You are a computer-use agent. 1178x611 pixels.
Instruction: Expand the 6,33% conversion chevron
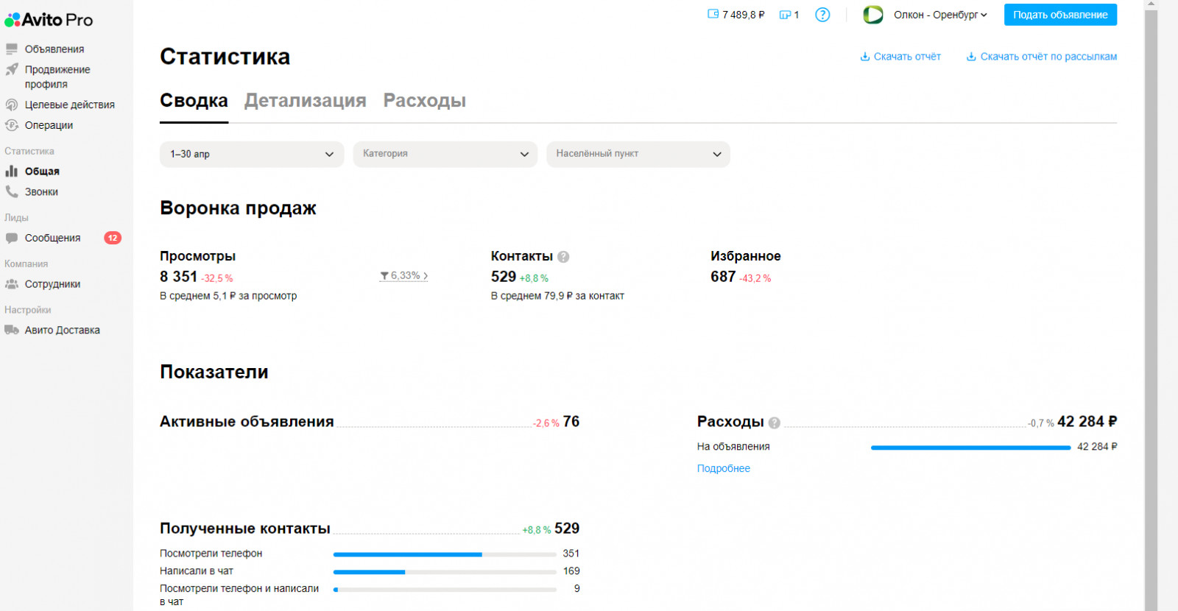coord(426,276)
